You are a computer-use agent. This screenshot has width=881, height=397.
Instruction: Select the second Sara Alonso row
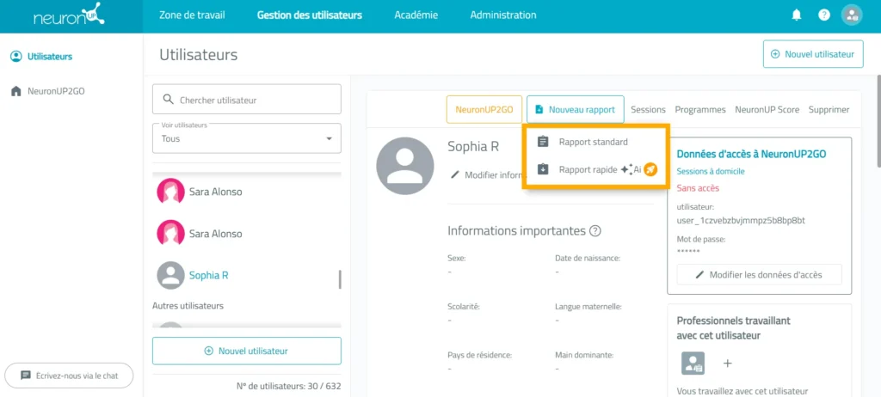[247, 234]
